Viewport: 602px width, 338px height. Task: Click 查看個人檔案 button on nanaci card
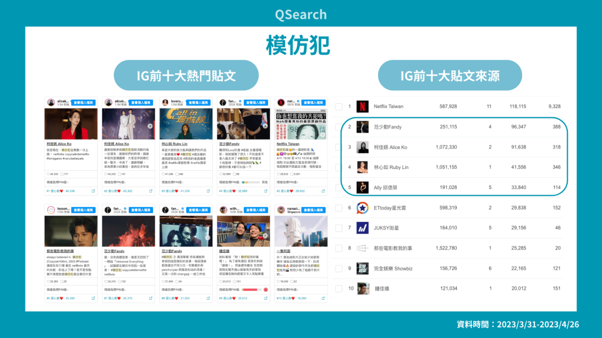pyautogui.click(x=313, y=210)
